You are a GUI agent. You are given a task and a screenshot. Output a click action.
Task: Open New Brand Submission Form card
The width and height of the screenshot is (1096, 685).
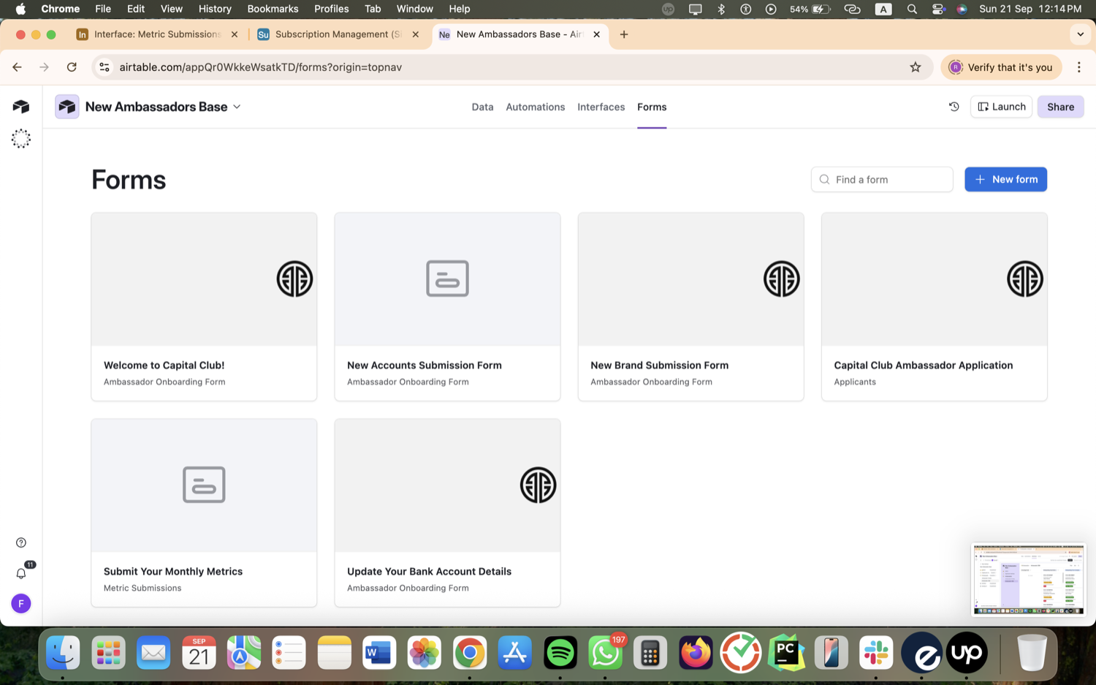pyautogui.click(x=690, y=307)
